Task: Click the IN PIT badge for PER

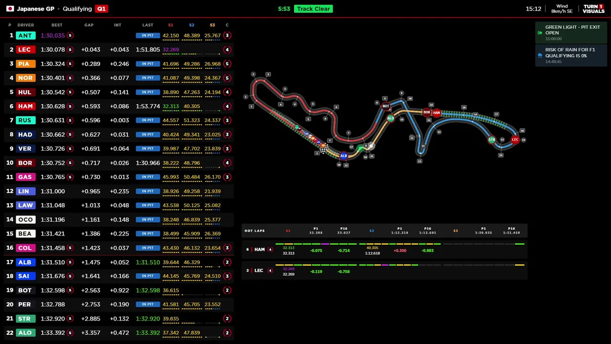Action: (x=147, y=304)
